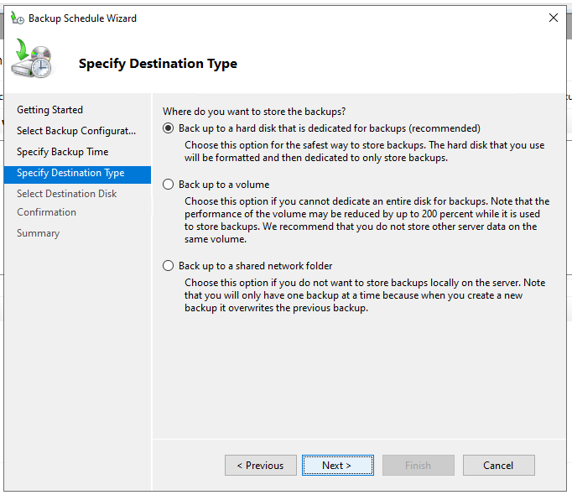This screenshot has width=572, height=495.
Task: Select Back up to a shared network folder
Action: click(x=169, y=266)
